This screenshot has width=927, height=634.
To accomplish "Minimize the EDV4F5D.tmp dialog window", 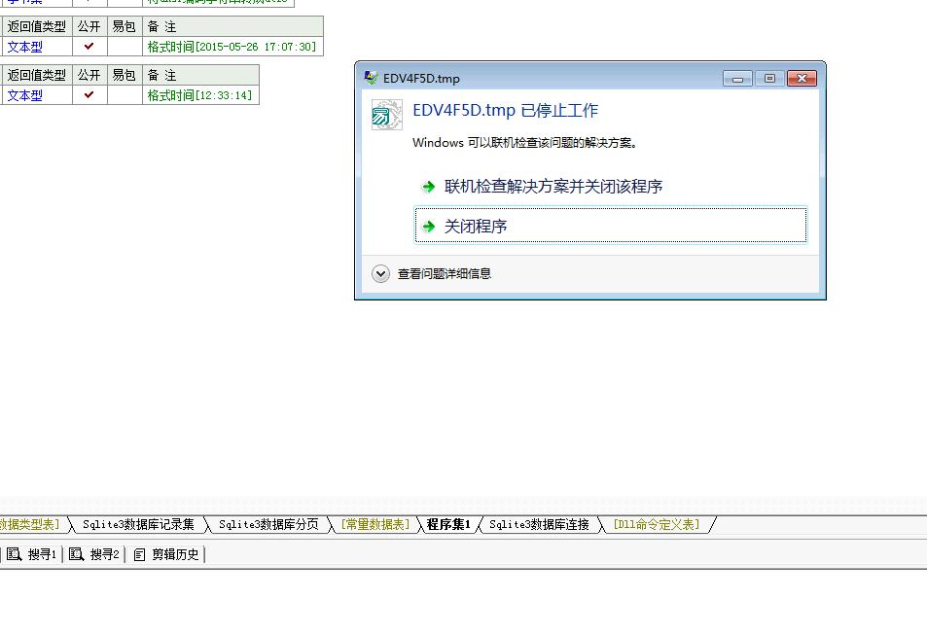I will (x=738, y=79).
